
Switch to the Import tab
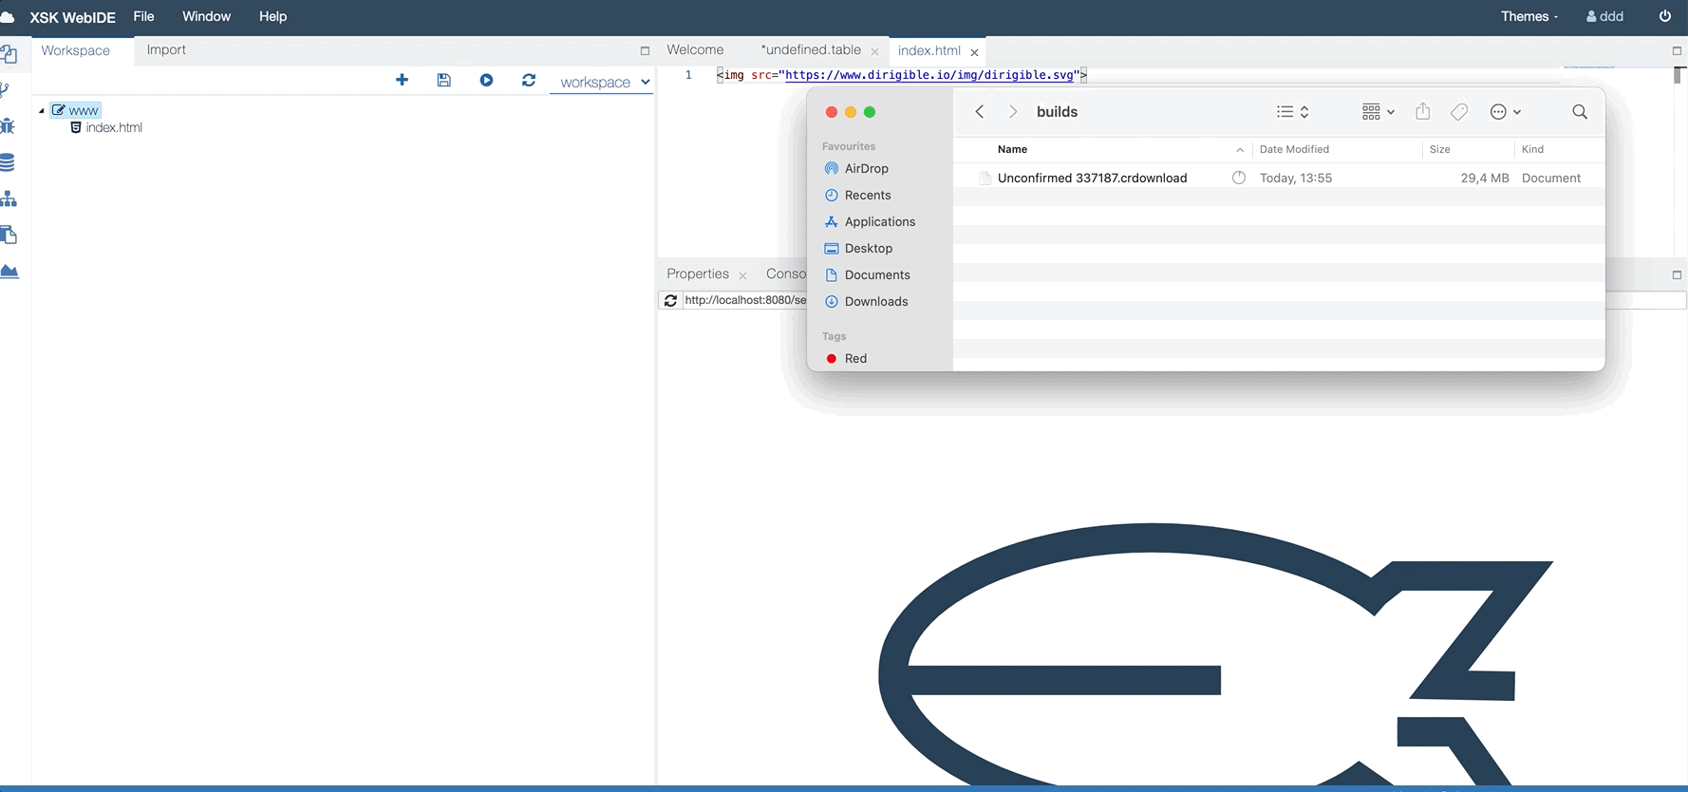tap(166, 50)
